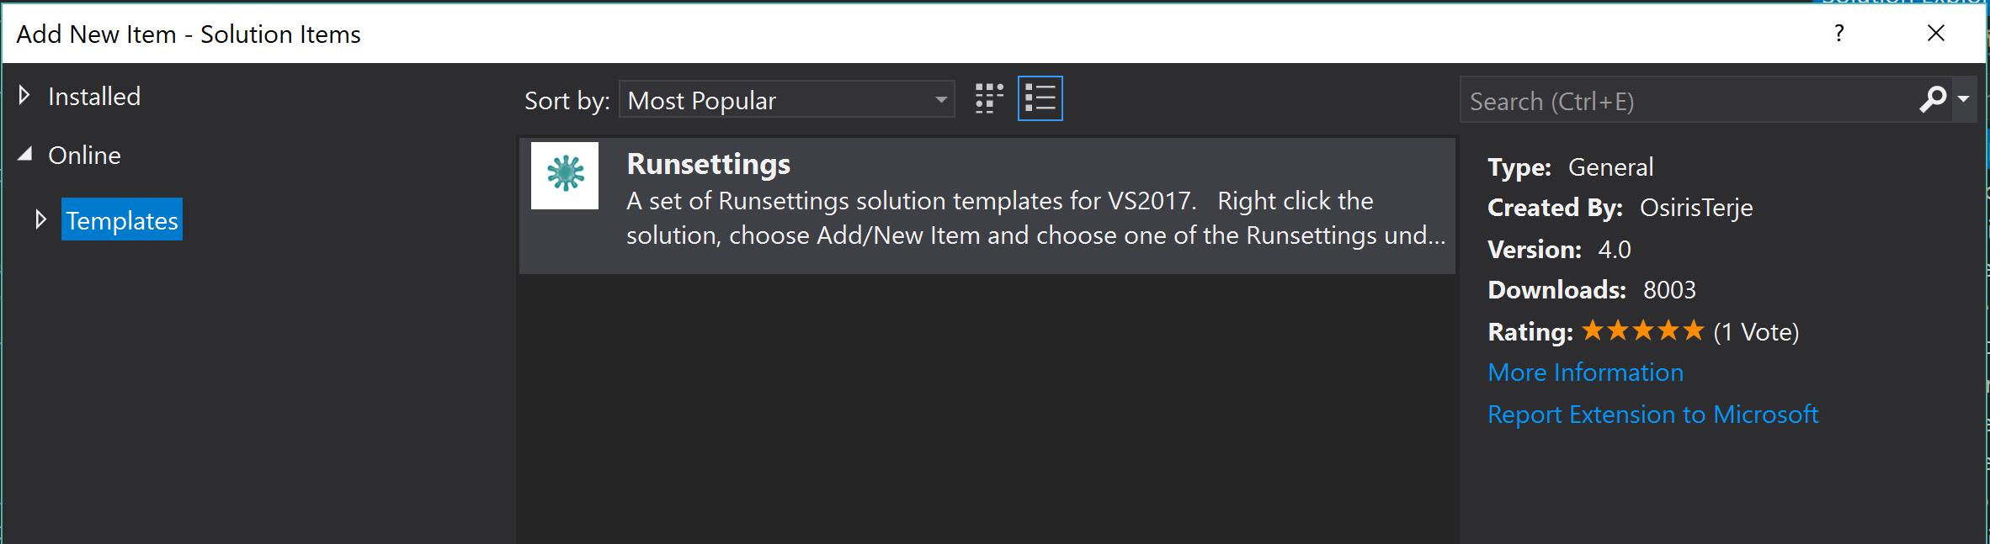This screenshot has width=1990, height=544.
Task: Open the help question mark button
Action: coord(1839,34)
